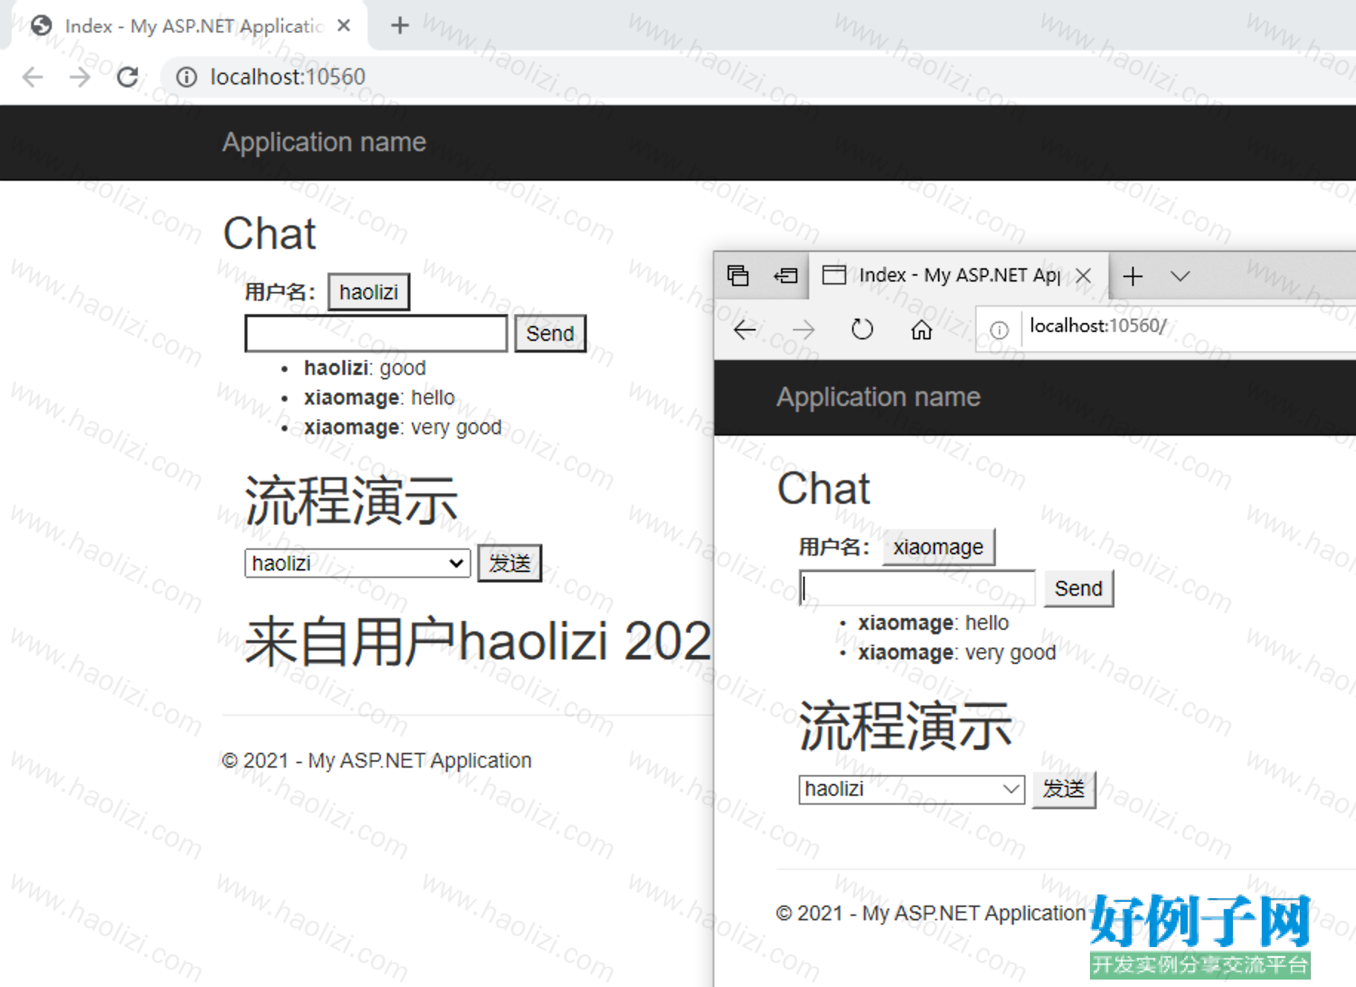
Task: Click the Edge home icon
Action: 921,329
